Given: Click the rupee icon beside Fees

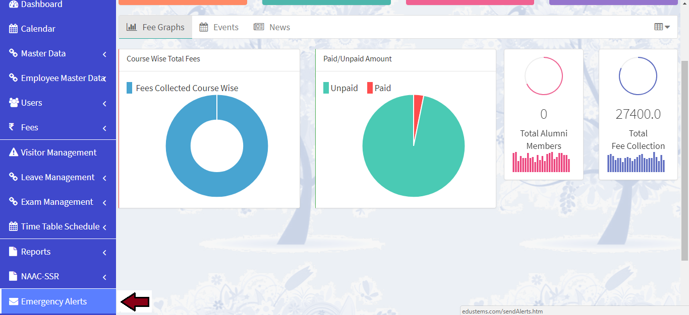Looking at the screenshot, I should coord(12,127).
